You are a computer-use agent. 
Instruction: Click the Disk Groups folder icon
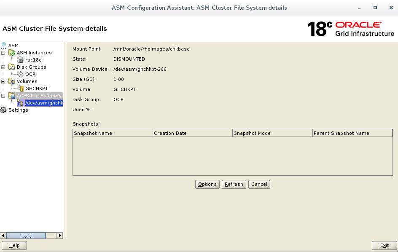point(12,67)
